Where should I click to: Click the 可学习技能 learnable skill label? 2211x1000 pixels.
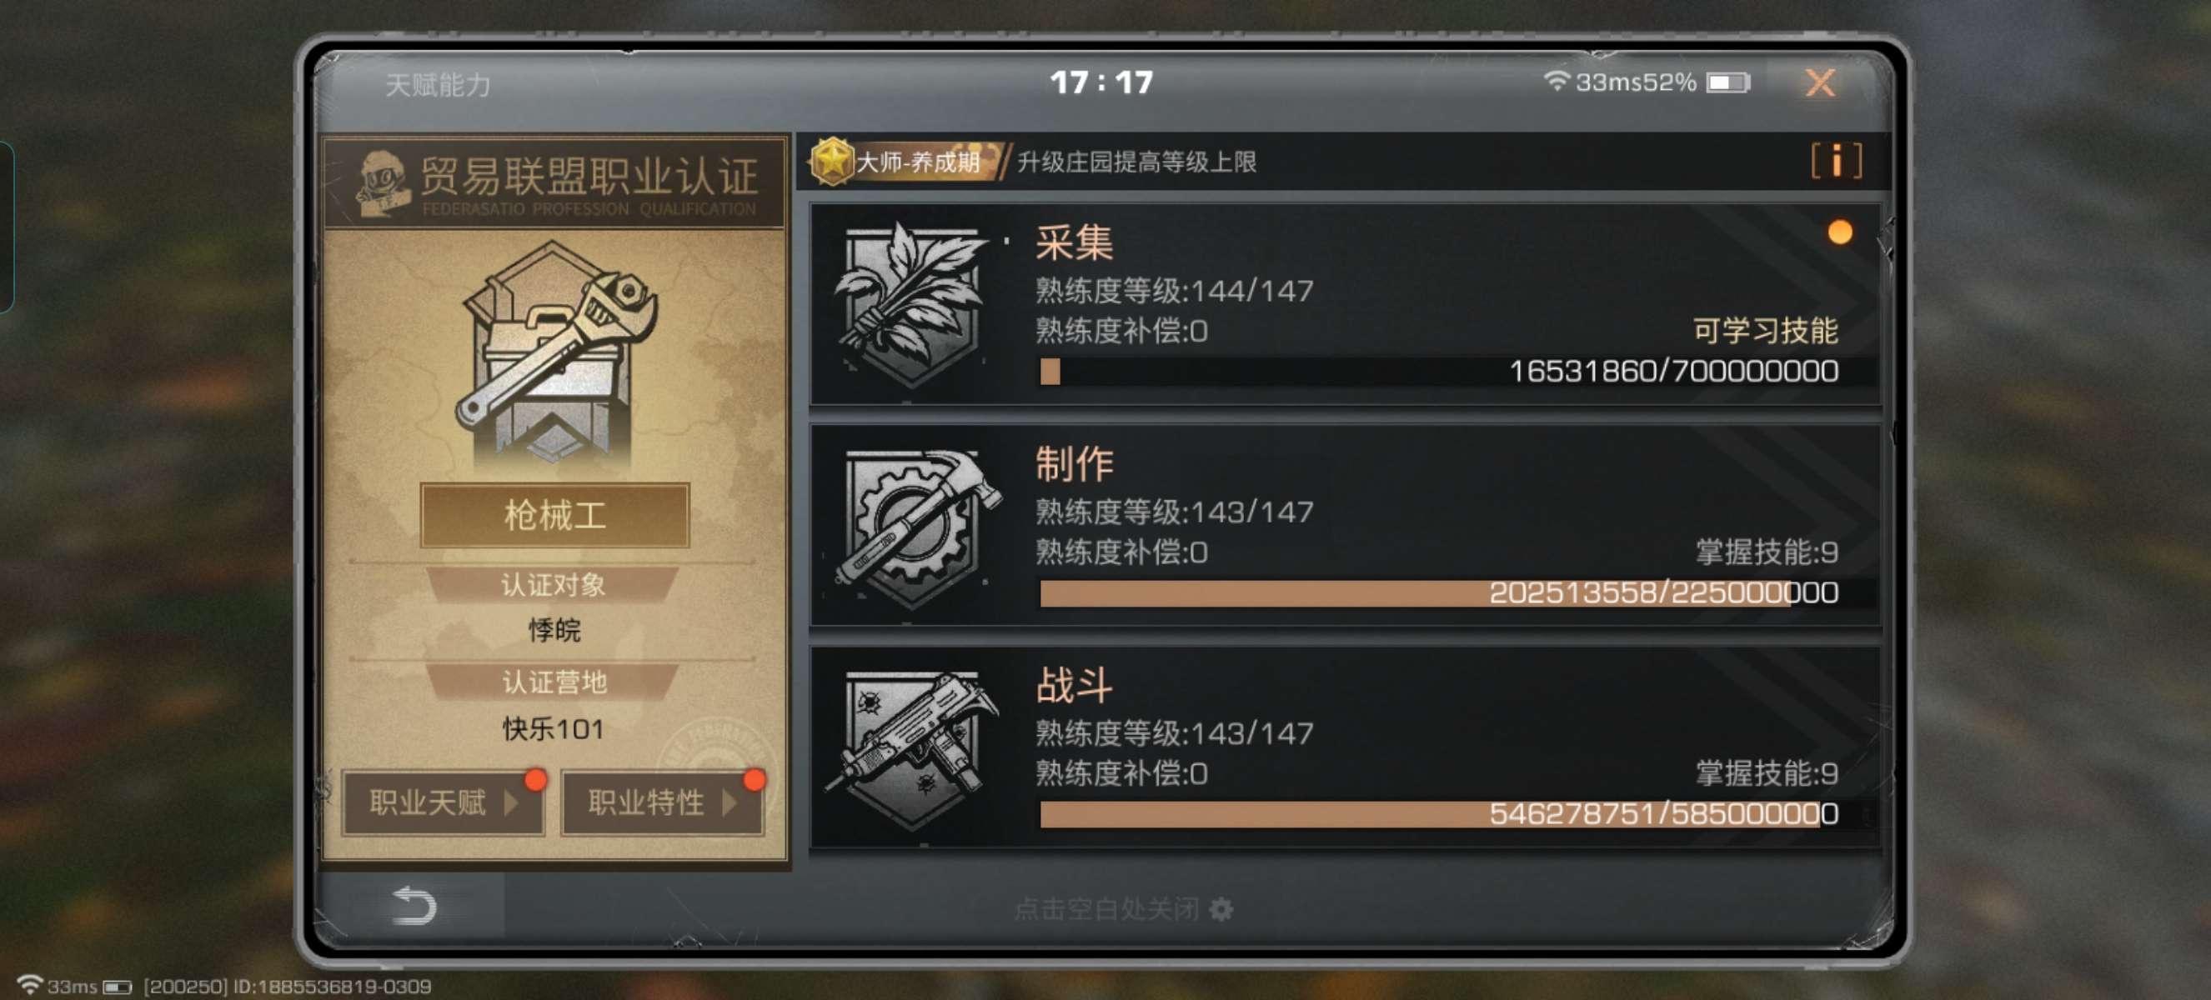click(x=1765, y=330)
